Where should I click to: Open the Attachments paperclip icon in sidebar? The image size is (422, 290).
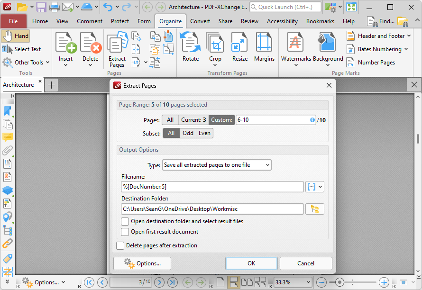click(x=7, y=151)
